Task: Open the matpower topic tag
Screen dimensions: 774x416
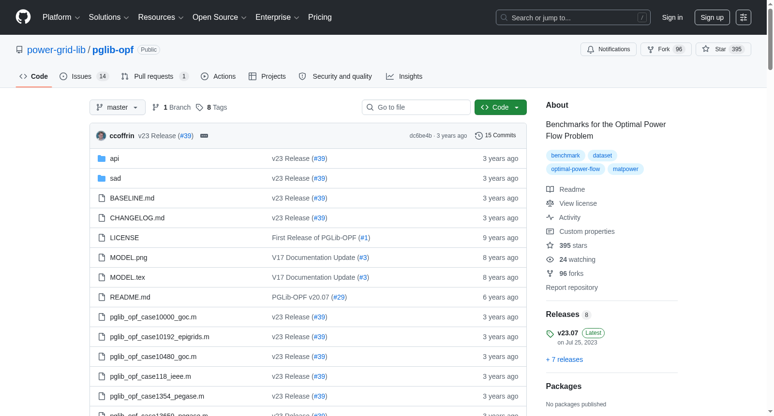Action: 625,169
